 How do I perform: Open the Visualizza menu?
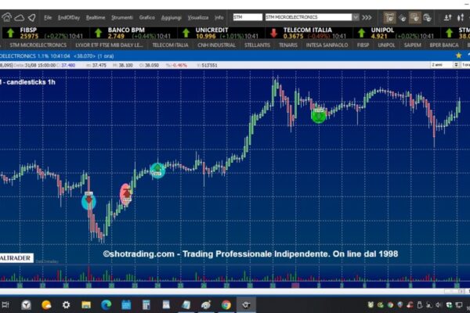(198, 18)
